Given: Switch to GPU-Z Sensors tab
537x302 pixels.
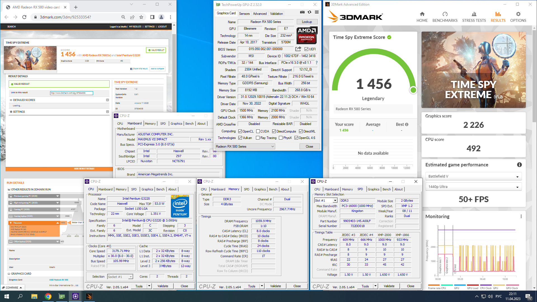Looking at the screenshot, I should click(x=244, y=13).
